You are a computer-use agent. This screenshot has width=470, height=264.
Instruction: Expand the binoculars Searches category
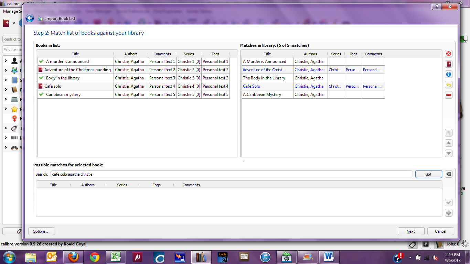click(x=6, y=147)
